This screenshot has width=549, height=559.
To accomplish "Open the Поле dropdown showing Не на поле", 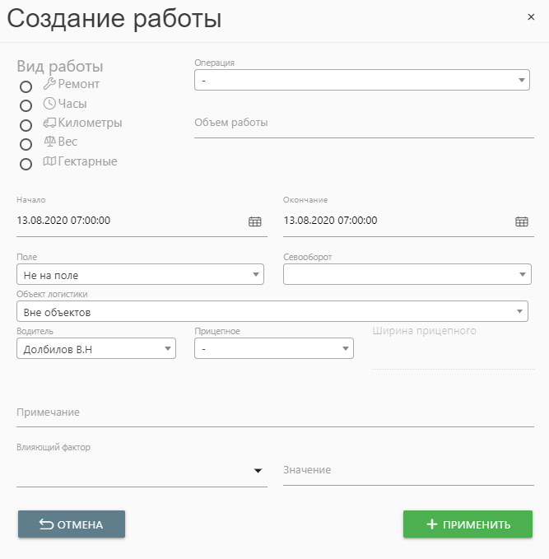I will [x=140, y=274].
